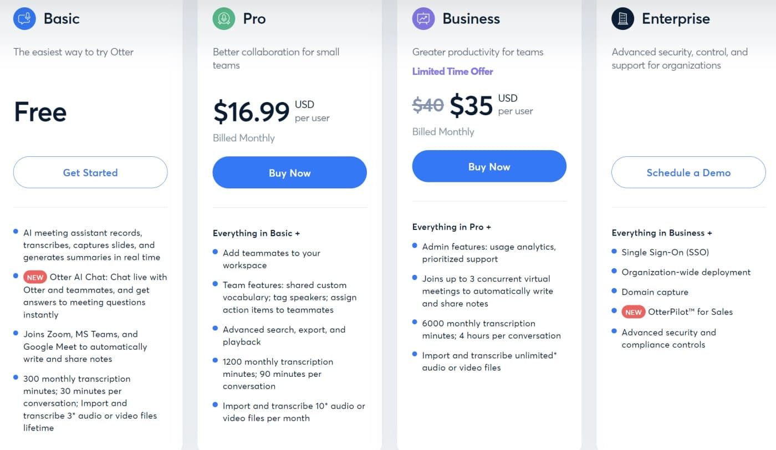
Task: Click the Business plan purple chart icon
Action: (x=423, y=18)
